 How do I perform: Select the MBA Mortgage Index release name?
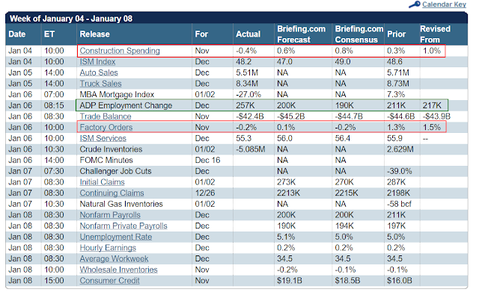(x=117, y=95)
